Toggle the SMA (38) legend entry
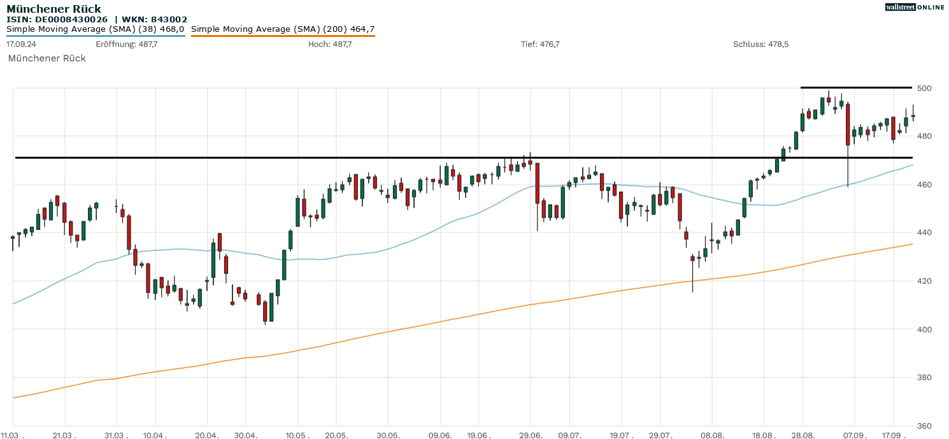Viewport: 949px width, 439px height. click(96, 29)
